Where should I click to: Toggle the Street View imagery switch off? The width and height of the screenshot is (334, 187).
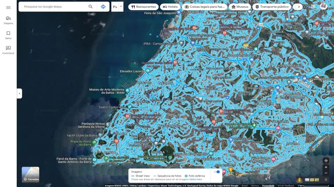217,172
